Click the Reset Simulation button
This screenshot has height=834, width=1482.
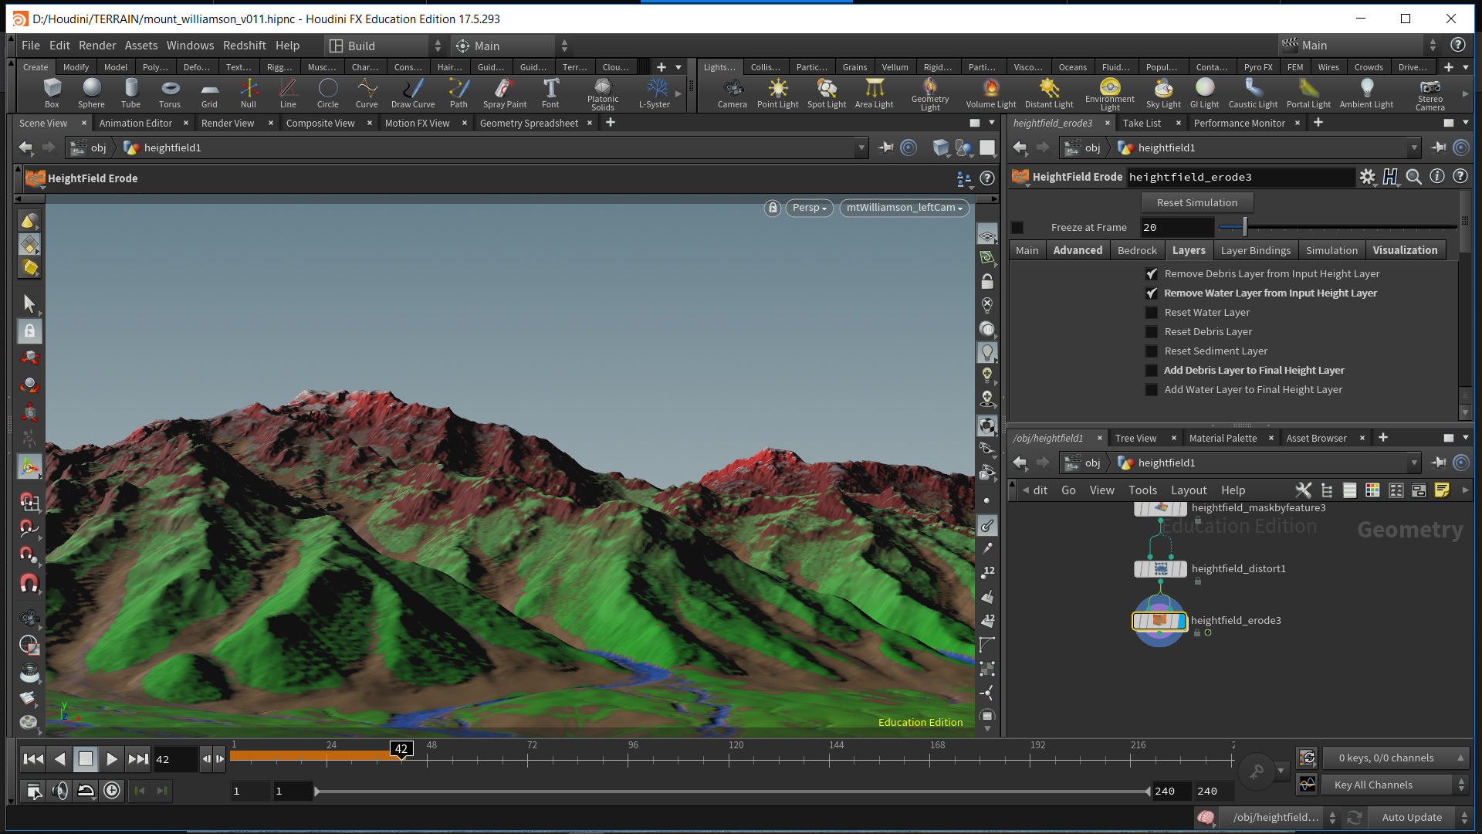(1196, 202)
